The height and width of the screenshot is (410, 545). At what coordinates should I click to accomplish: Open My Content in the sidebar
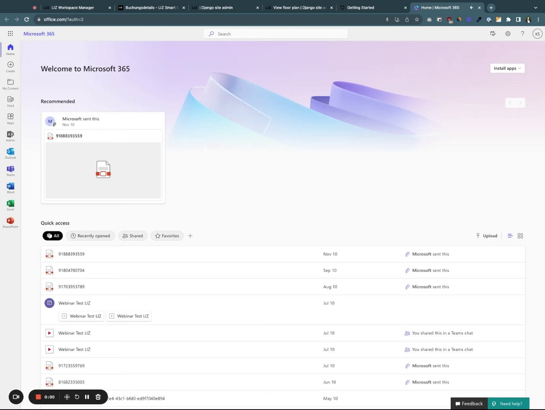[x=10, y=84]
